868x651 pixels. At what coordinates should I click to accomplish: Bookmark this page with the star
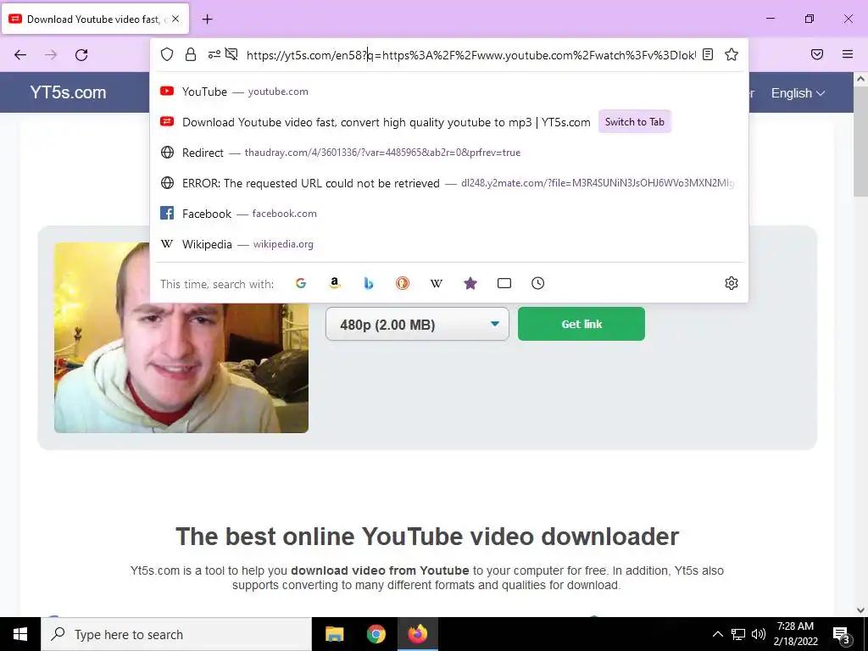[732, 54]
